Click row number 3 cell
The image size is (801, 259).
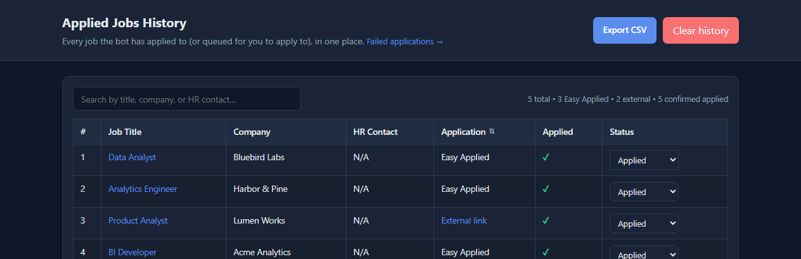(87, 224)
